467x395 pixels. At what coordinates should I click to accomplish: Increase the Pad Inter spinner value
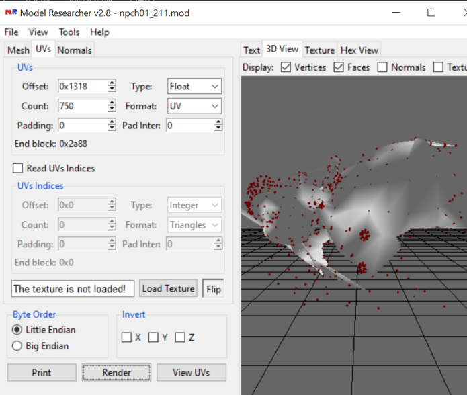tap(218, 122)
